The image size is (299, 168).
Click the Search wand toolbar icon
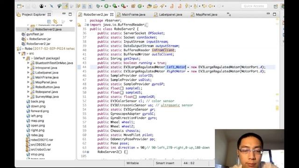point(162,6)
